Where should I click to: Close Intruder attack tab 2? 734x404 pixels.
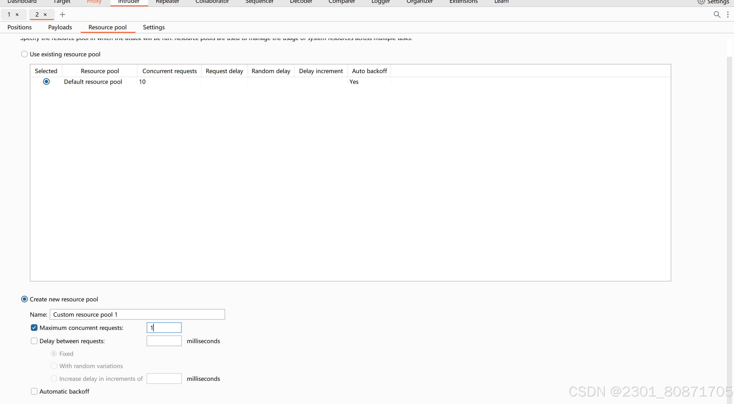45,15
